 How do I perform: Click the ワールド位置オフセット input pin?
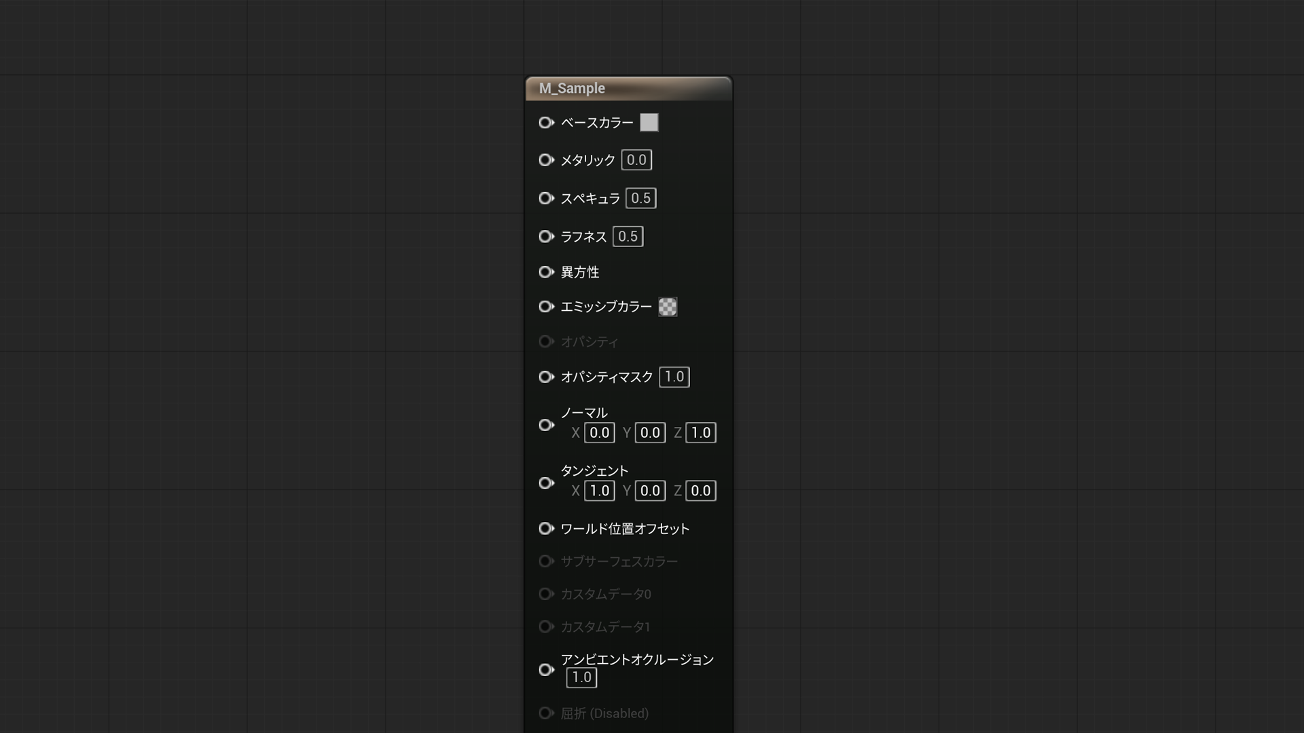(546, 529)
